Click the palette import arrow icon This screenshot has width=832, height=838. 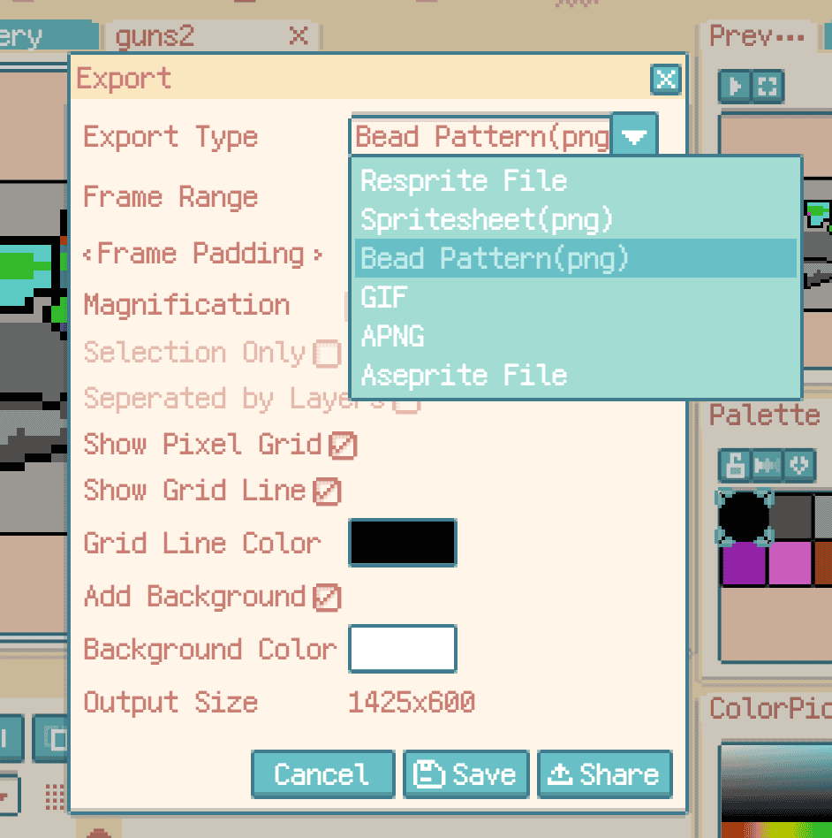(798, 466)
